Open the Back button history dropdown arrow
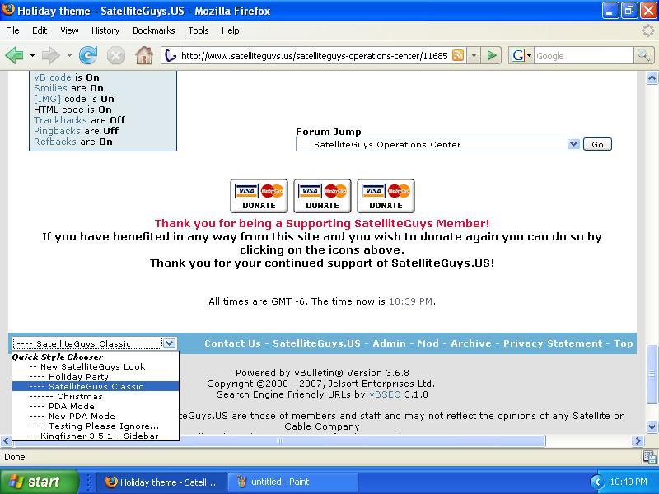 [x=32, y=55]
